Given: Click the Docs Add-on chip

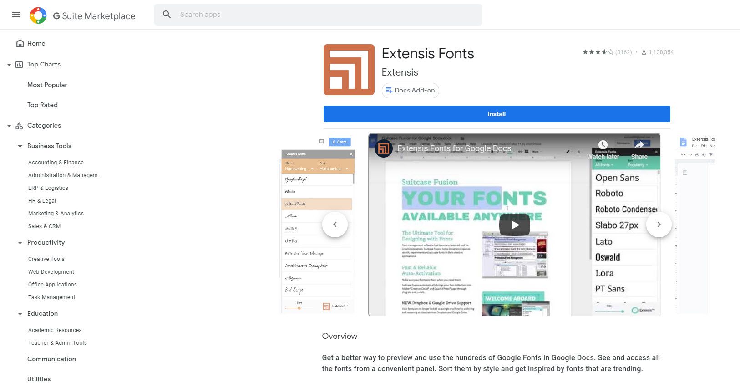Looking at the screenshot, I should (x=411, y=90).
